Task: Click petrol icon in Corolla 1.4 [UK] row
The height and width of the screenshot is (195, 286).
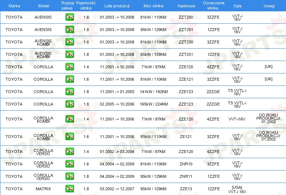Action: click(x=70, y=66)
